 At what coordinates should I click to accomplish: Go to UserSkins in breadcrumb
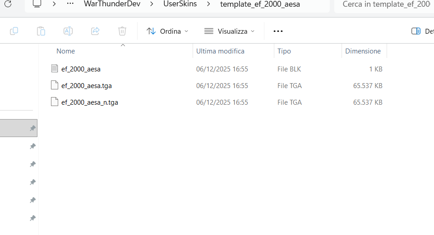(180, 4)
